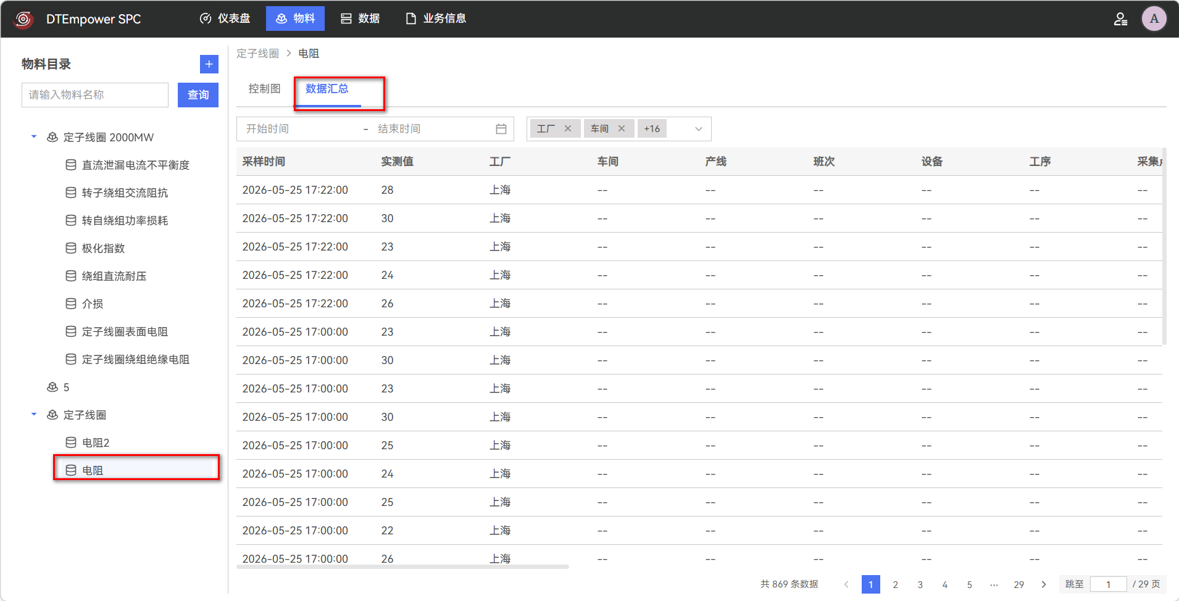Viewport: 1179px width, 601px height.
Task: Click the table horizontal scrollbar
Action: point(402,566)
